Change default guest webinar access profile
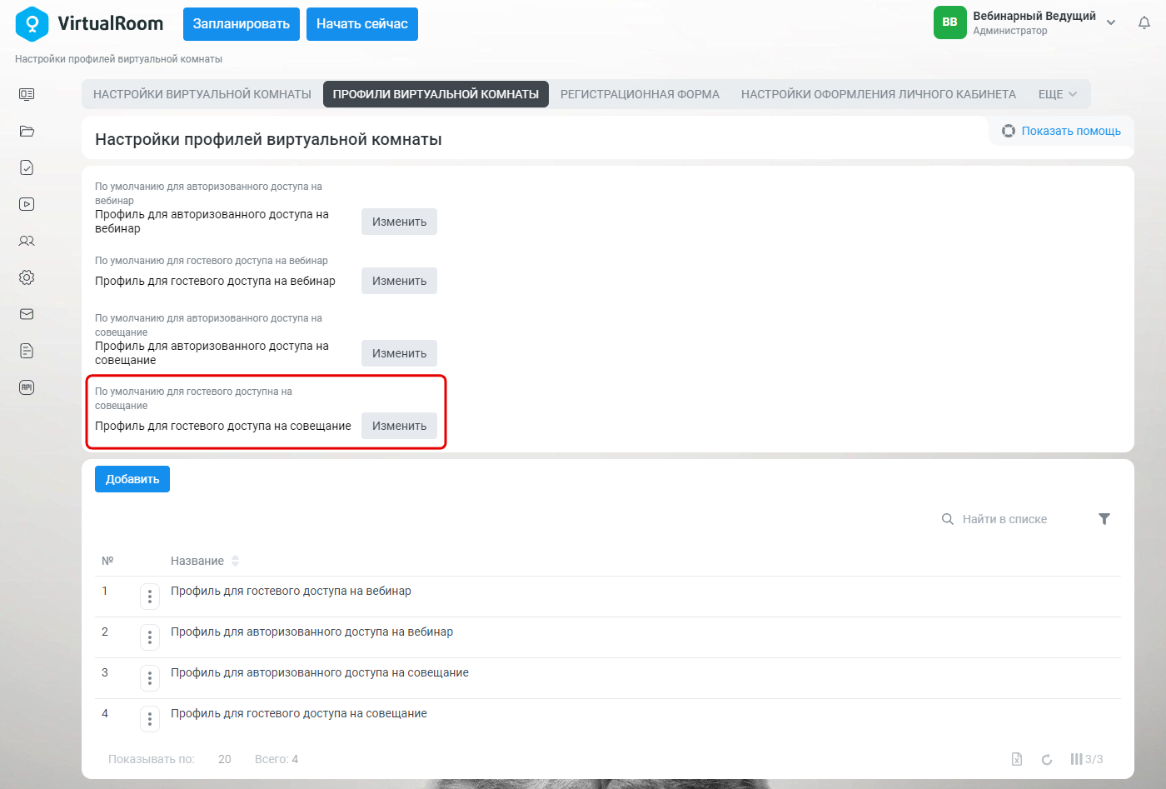This screenshot has width=1166, height=789. tap(399, 281)
